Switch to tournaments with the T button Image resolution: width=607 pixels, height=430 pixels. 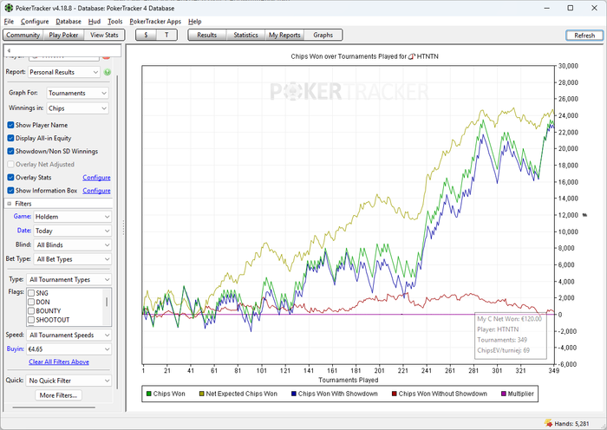(166, 35)
